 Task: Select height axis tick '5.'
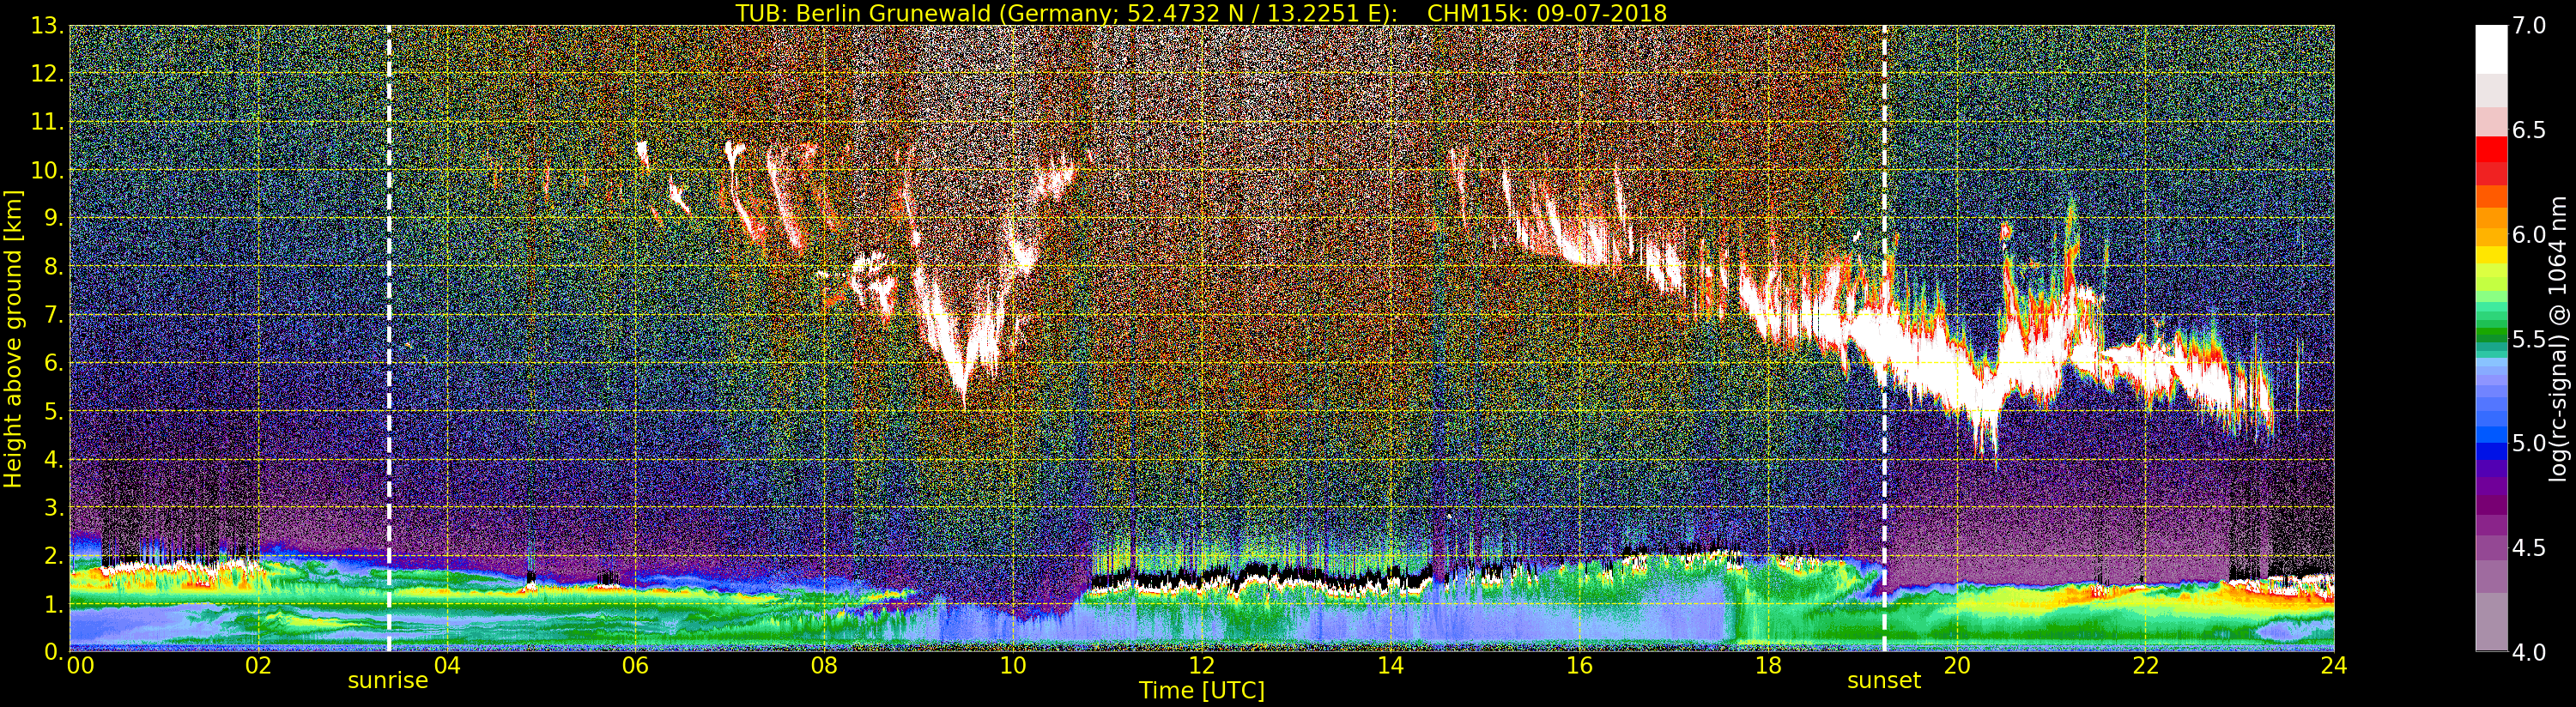click(53, 411)
